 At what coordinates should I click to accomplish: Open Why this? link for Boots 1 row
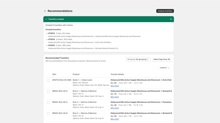coord(115,86)
